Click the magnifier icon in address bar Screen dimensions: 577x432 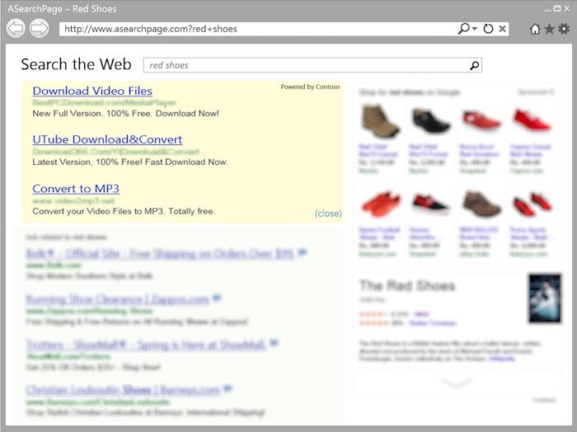[463, 28]
